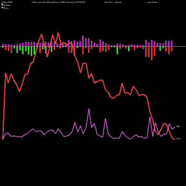This screenshot has width=186, height=186.
Task: Click the Daily PVM title text
Action: 7,2
